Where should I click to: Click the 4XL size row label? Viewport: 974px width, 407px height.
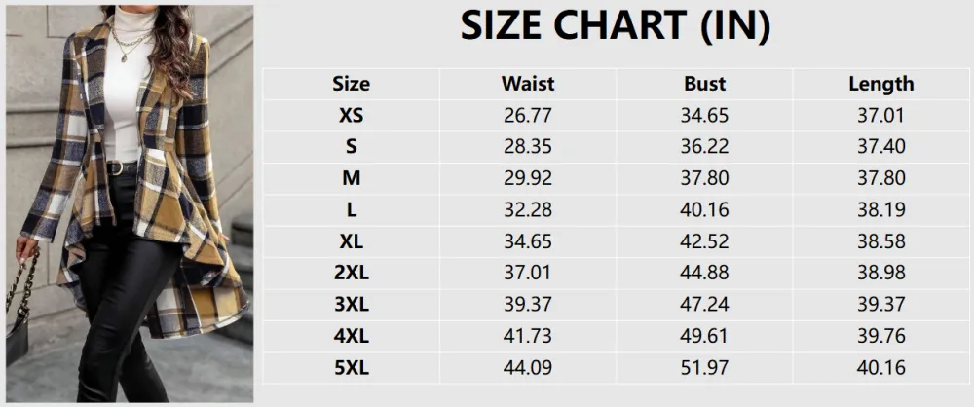pyautogui.click(x=351, y=336)
